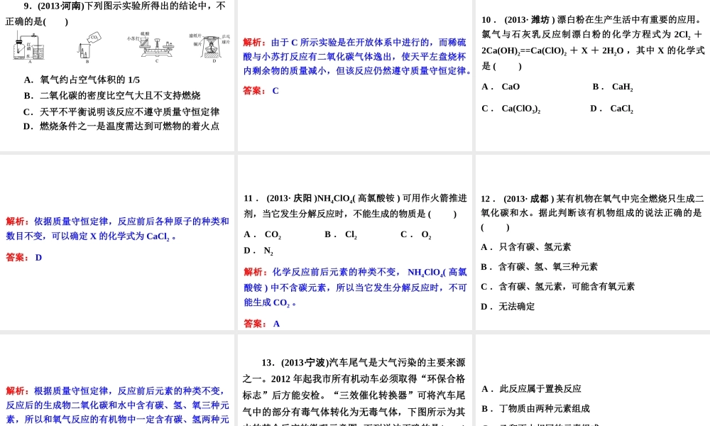Viewport: 710px width, 426px height.
Task: Choose option C 'Ca(ClO₃)₂' in question 10
Action: tap(511, 109)
